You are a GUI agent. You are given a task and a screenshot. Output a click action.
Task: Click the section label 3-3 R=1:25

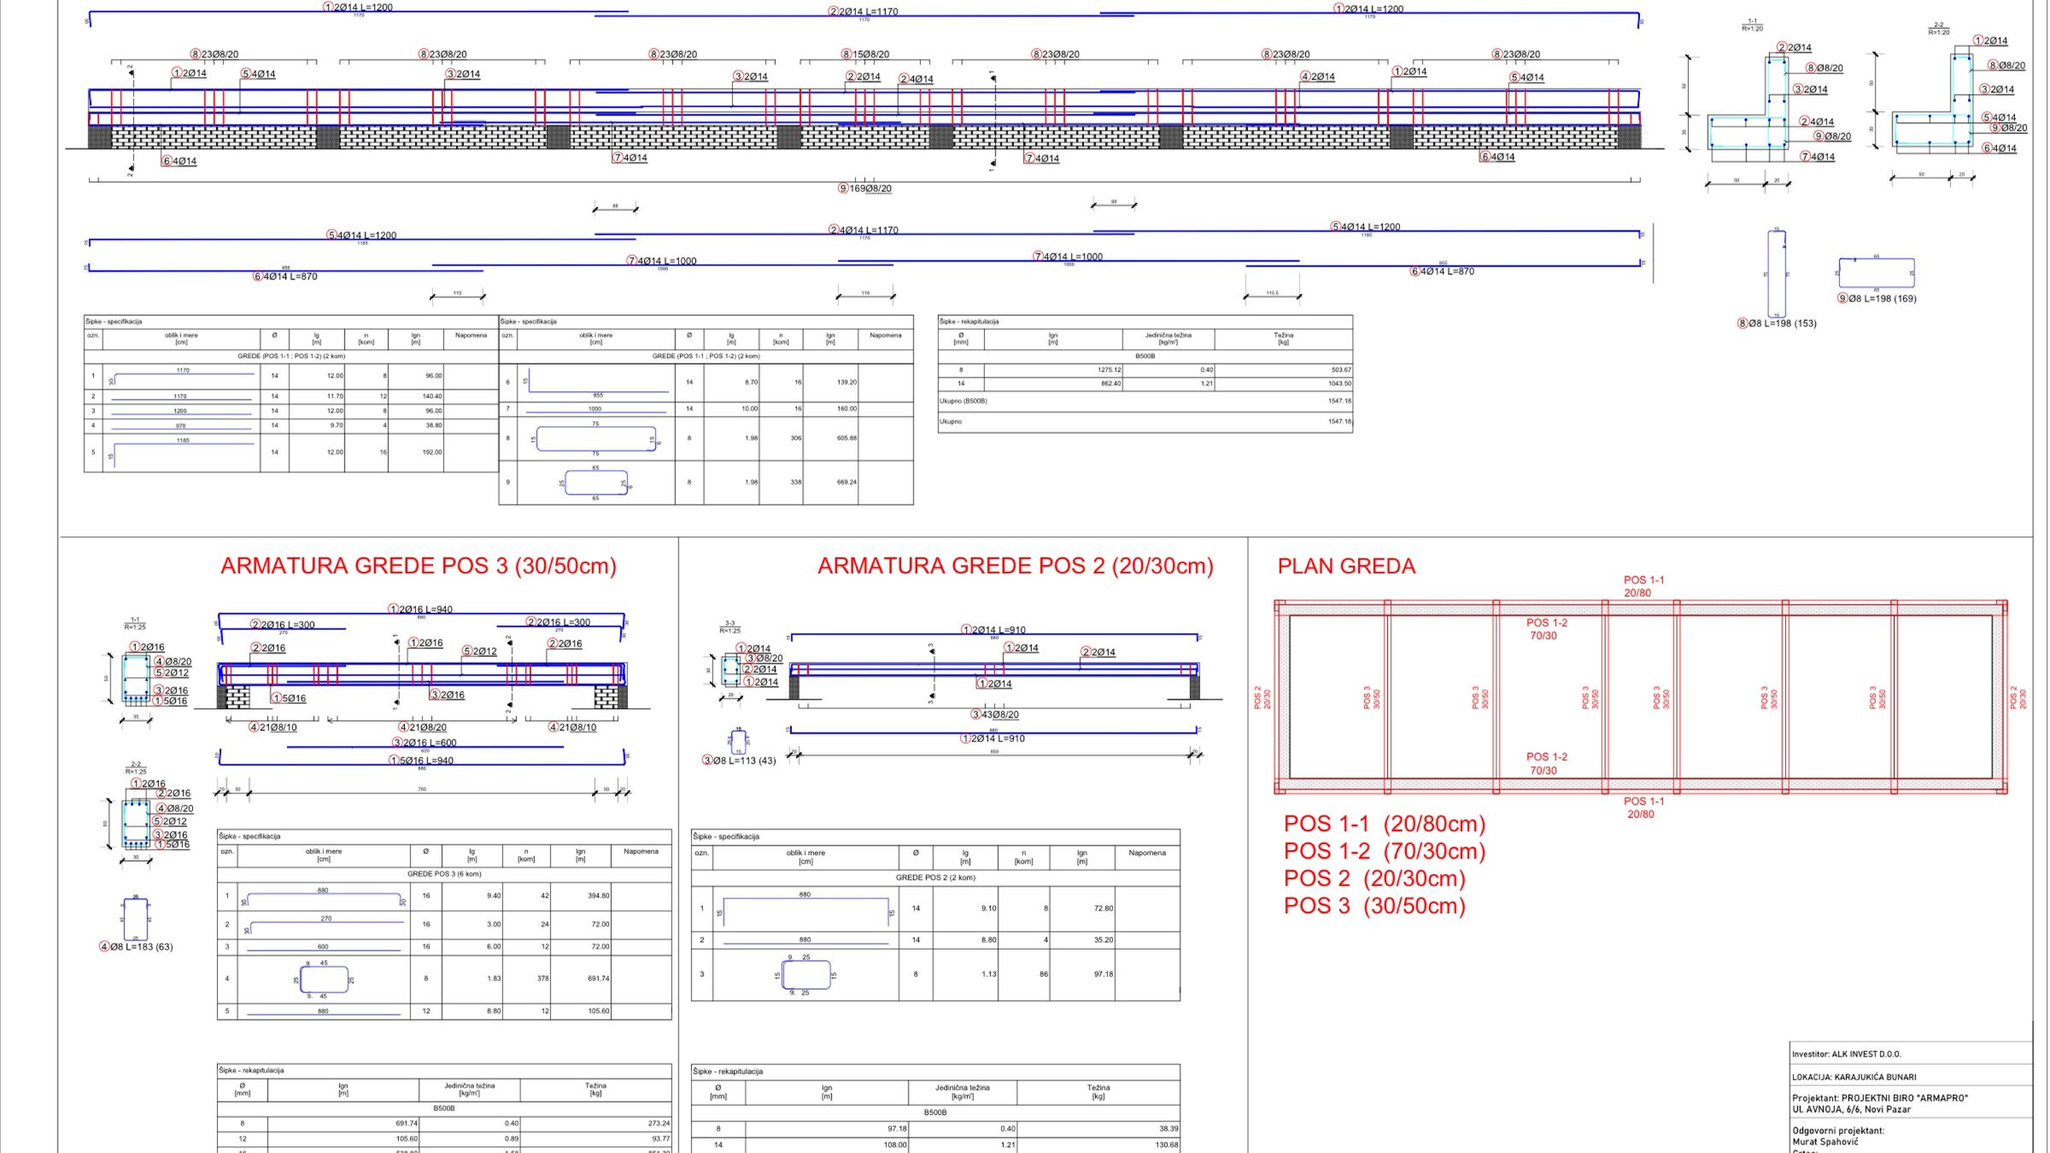tap(730, 628)
